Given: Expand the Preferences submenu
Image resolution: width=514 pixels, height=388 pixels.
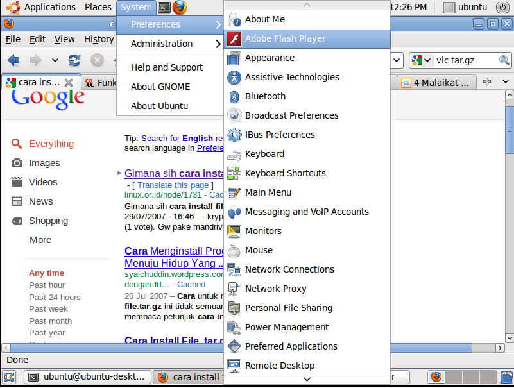Looking at the screenshot, I should pyautogui.click(x=170, y=24).
